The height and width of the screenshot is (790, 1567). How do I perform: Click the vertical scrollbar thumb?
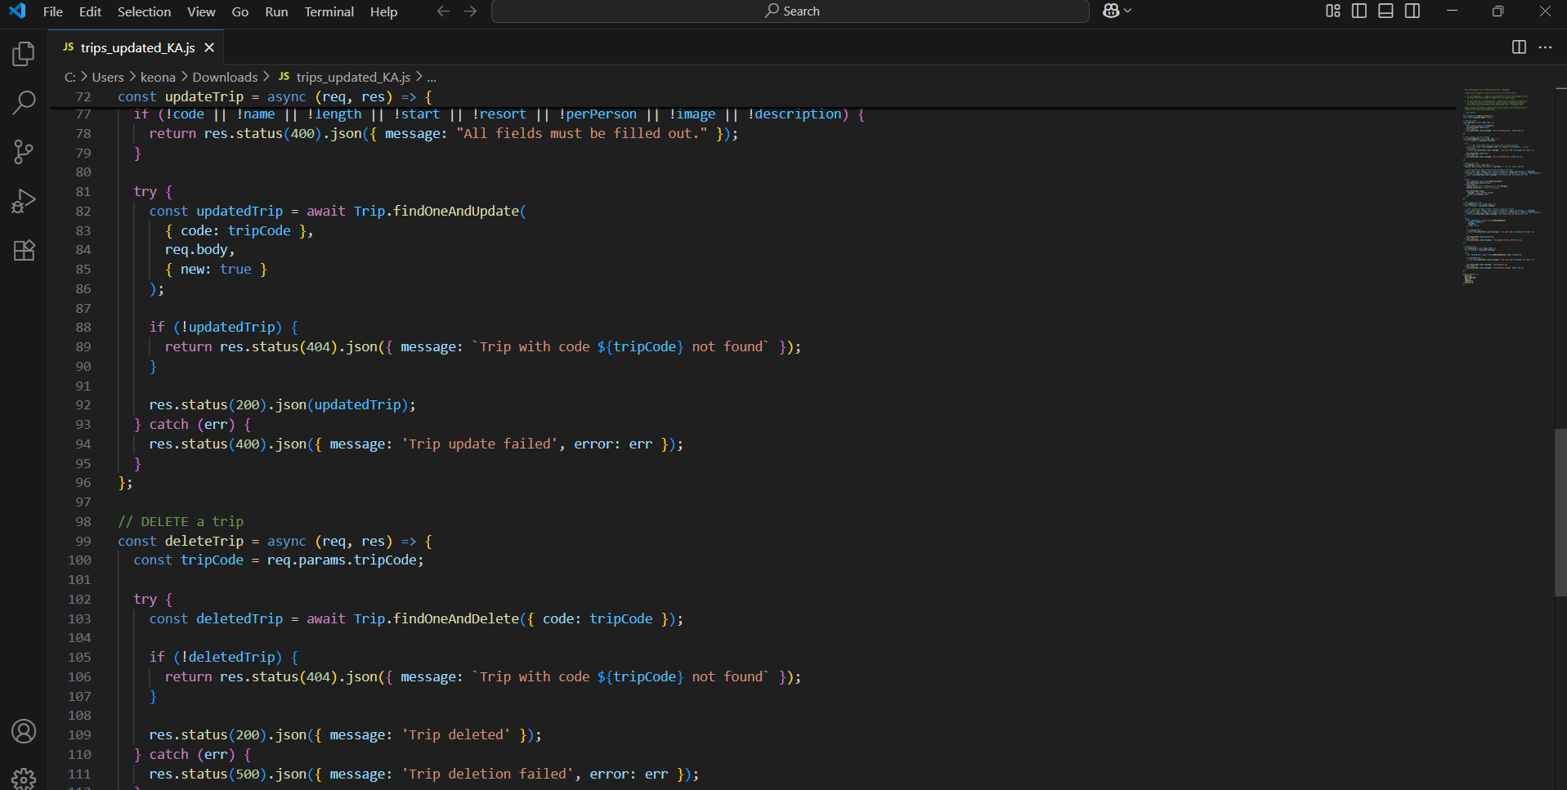[x=1560, y=512]
